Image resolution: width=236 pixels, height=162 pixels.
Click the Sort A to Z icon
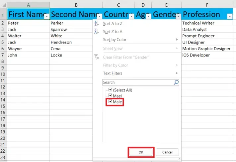point(97,24)
